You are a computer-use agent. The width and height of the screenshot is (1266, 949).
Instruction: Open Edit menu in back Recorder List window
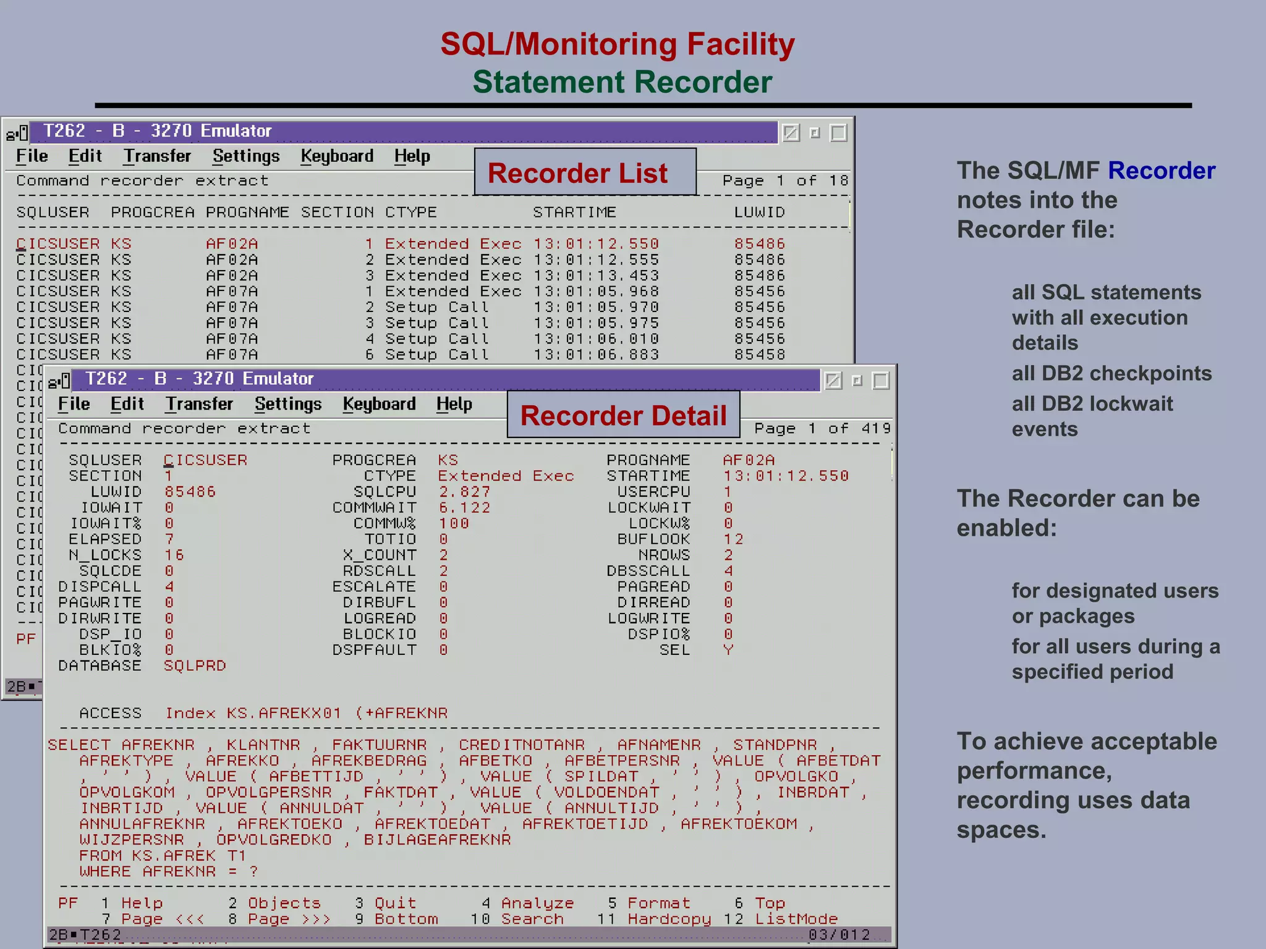point(85,156)
